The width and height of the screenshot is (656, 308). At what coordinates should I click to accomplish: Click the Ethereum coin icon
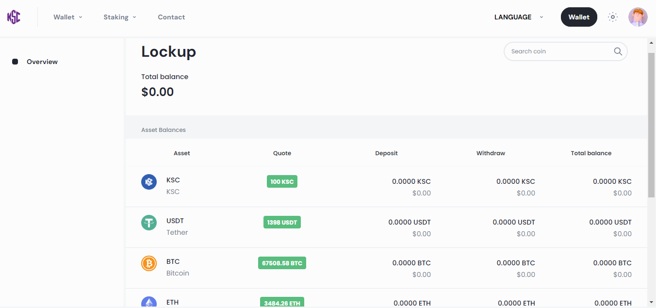click(x=149, y=302)
